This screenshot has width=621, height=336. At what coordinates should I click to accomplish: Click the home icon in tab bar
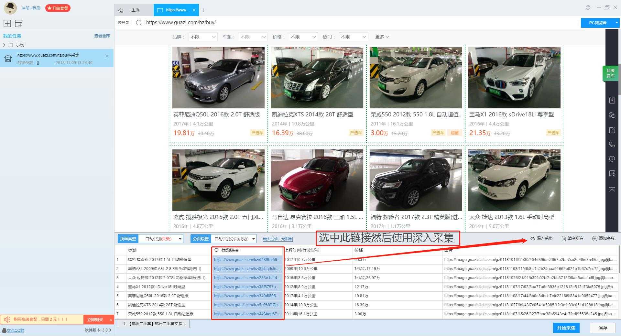(x=121, y=10)
